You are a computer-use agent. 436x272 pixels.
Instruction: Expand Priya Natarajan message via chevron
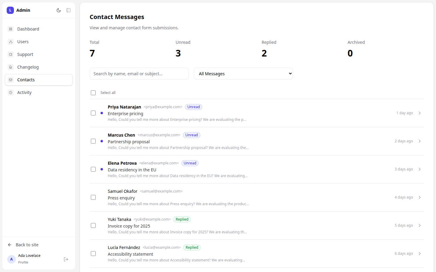coord(420,113)
